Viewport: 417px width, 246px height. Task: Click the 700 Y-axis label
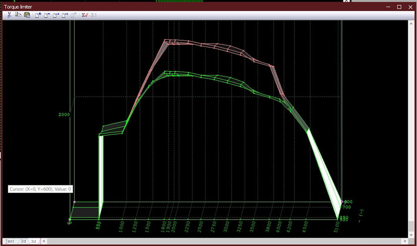click(347, 207)
